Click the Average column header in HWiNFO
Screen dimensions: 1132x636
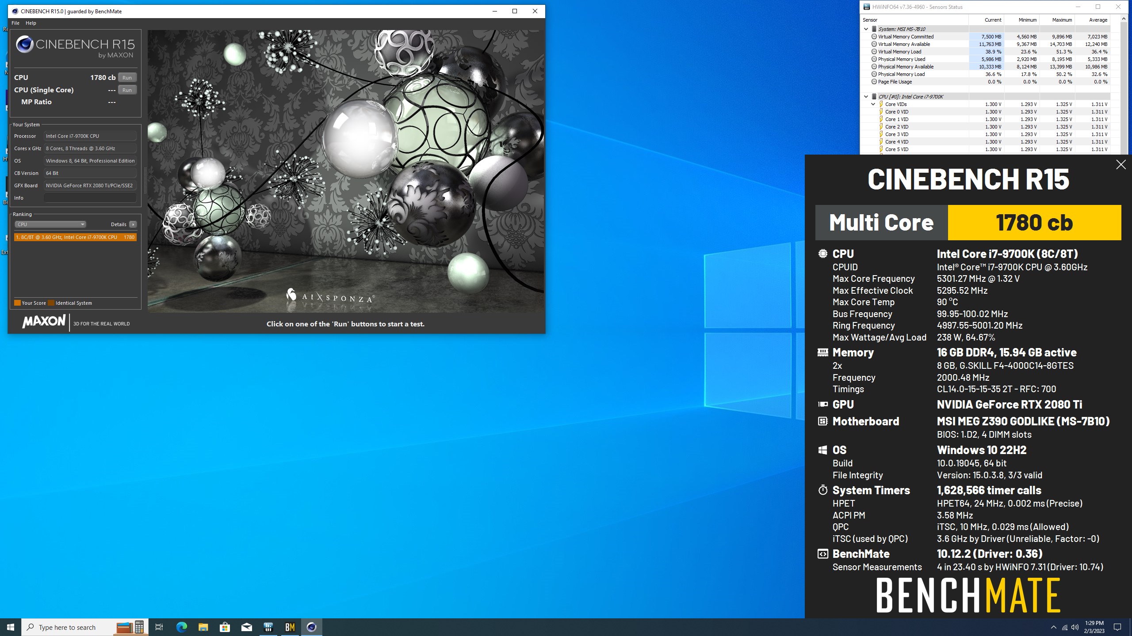click(1092, 20)
